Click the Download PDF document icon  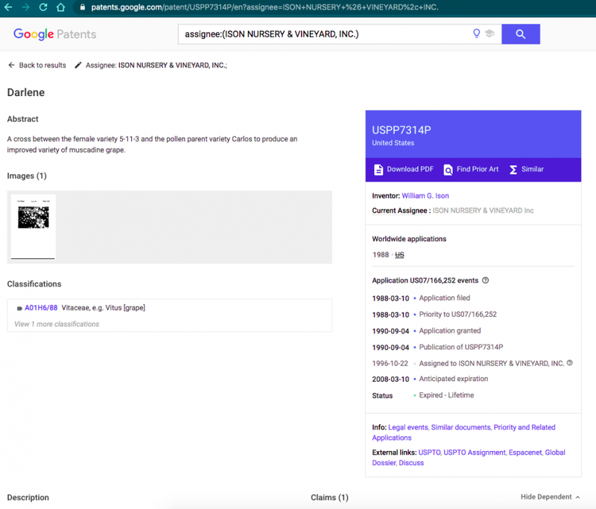pyautogui.click(x=378, y=170)
